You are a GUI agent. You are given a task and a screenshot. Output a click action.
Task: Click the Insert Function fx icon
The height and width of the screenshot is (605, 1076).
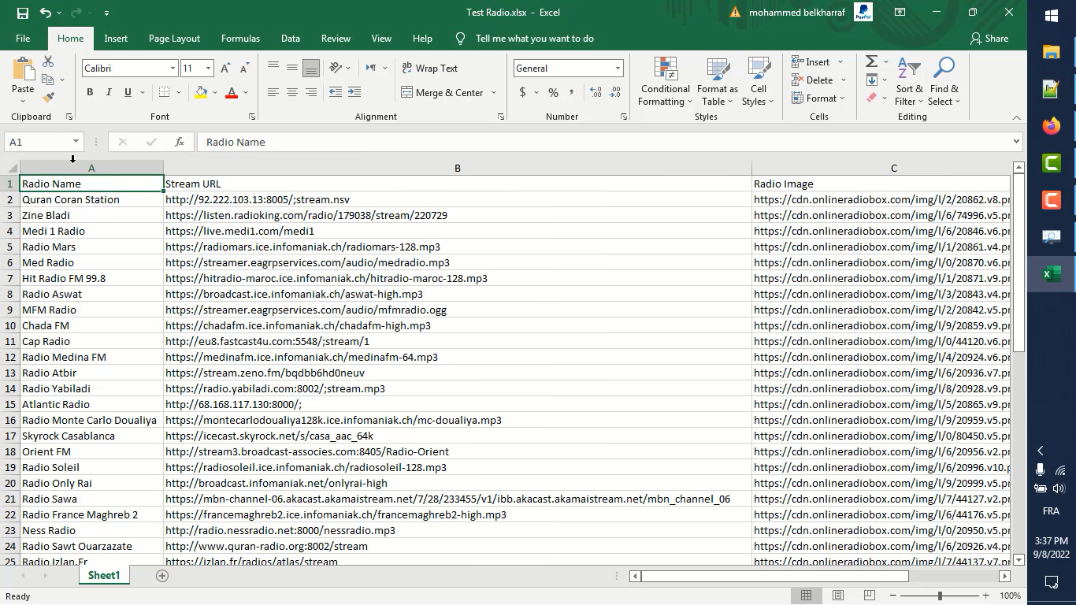point(180,142)
